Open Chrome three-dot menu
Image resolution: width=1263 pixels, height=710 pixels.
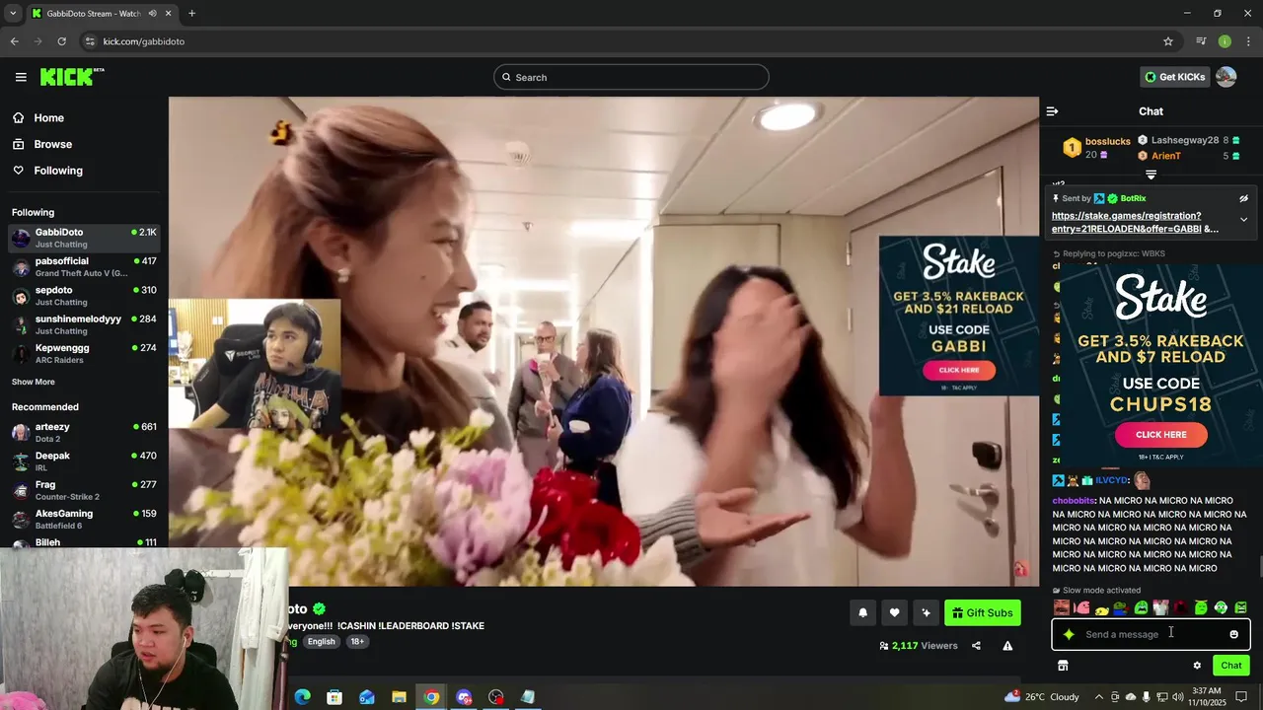(1249, 41)
